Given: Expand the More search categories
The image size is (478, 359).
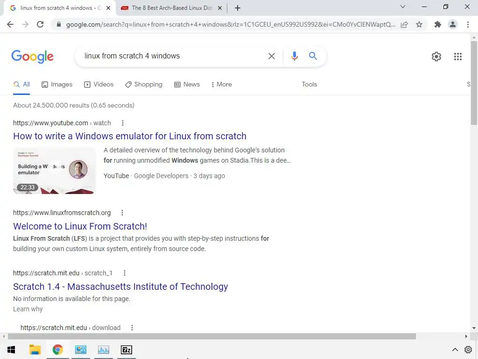Looking at the screenshot, I should [x=221, y=85].
